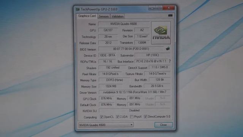Click the NVIDIA SLI field showing Disabled
Screen dimensions: 243x137
pyautogui.click(x=134, y=111)
